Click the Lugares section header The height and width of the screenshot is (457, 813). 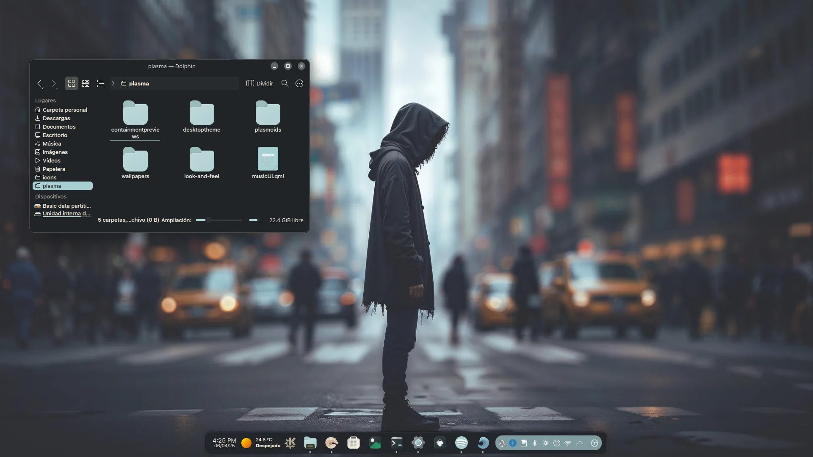click(45, 101)
